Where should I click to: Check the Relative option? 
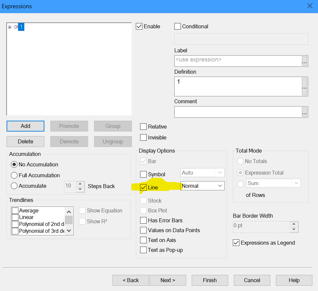pyautogui.click(x=143, y=127)
